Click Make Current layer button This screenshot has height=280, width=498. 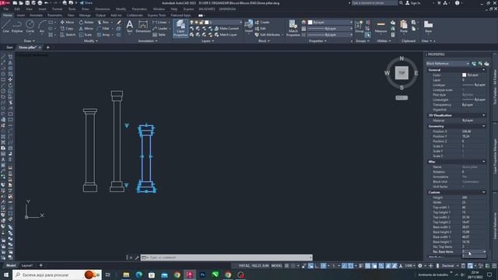coord(226,28)
